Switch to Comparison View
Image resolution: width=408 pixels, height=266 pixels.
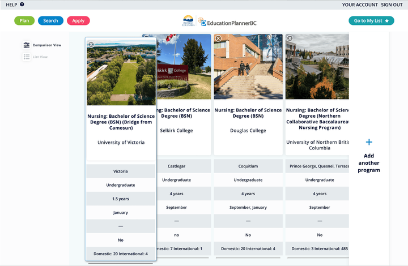point(47,45)
